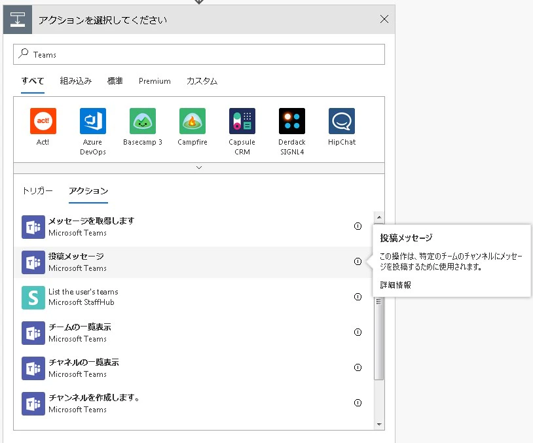Show info for List the user's teams
The image size is (533, 443).
358,297
